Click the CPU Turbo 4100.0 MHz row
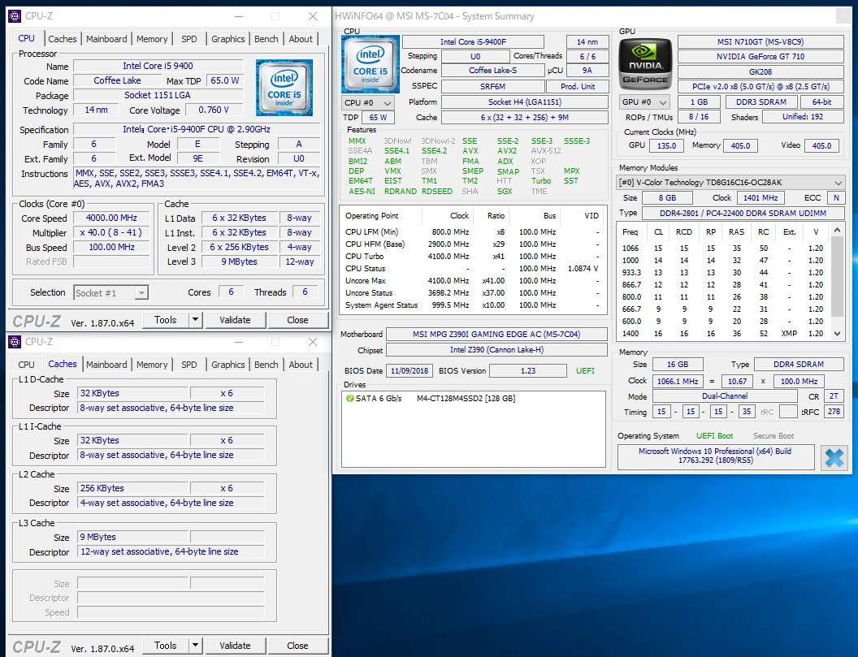The image size is (858, 657). [x=473, y=256]
